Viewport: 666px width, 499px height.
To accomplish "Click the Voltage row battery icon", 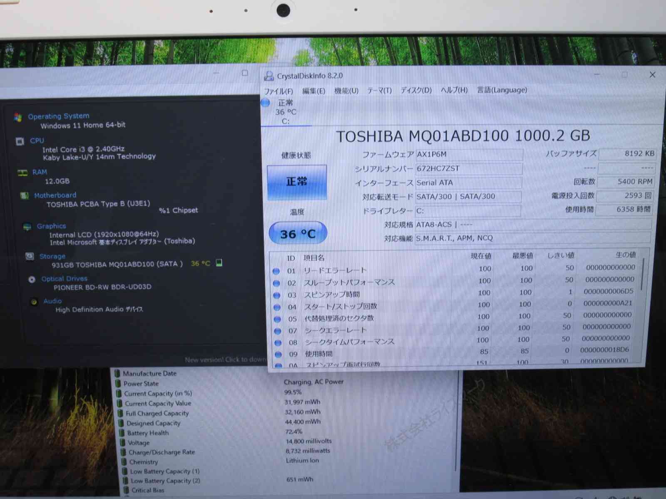I will pos(122,443).
